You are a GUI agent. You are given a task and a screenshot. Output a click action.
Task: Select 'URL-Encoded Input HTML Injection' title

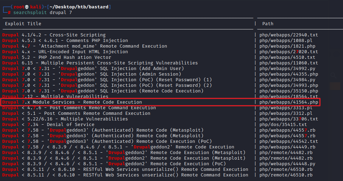tap(65, 52)
